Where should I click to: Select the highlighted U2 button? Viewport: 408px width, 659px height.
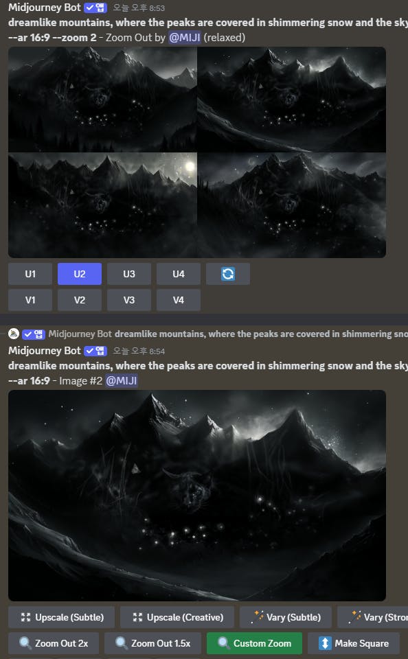(x=80, y=274)
